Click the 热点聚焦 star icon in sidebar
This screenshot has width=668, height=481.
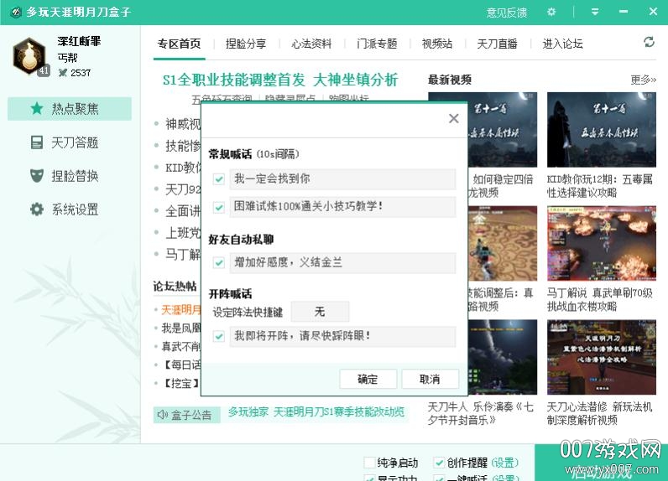pyautogui.click(x=36, y=109)
